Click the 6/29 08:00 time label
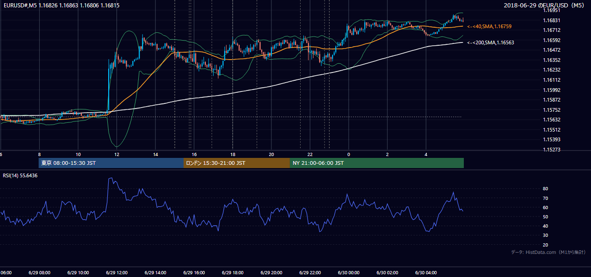 [39, 273]
